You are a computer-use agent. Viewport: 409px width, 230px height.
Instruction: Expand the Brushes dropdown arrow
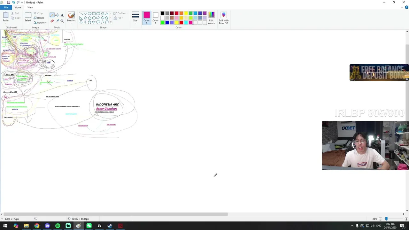71,23
